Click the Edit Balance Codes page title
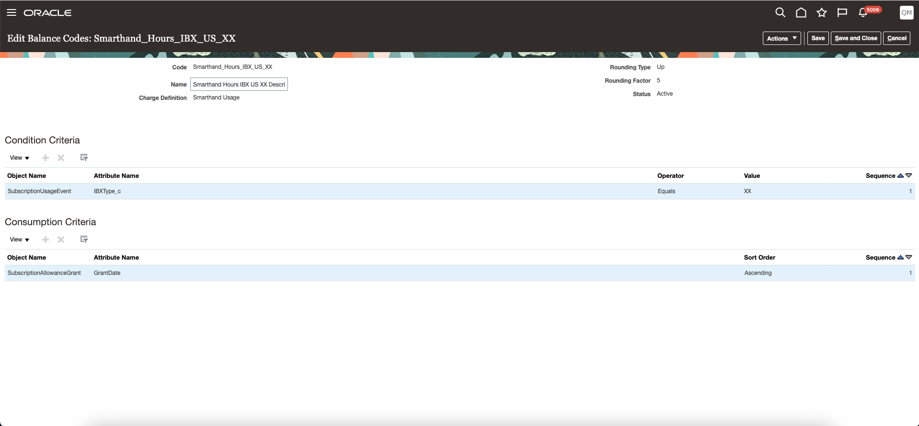919x426 pixels. pyautogui.click(x=121, y=38)
